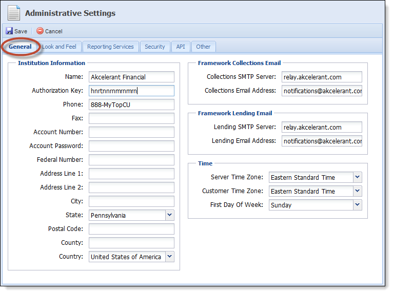Select the API tab
The width and height of the screenshot is (393, 294).
(181, 47)
